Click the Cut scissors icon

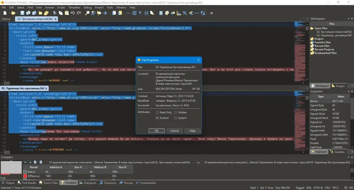tap(55, 13)
